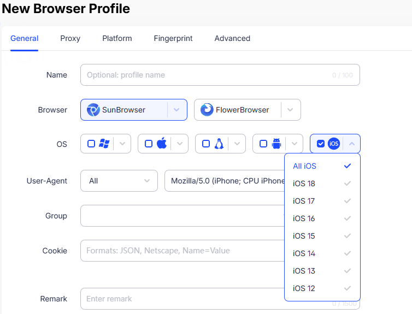Click the Group selection field

[183, 216]
